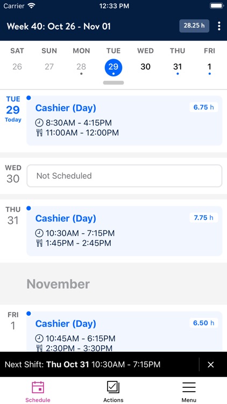Open the three-dot overflow menu
This screenshot has width=227, height=404.
(x=219, y=26)
